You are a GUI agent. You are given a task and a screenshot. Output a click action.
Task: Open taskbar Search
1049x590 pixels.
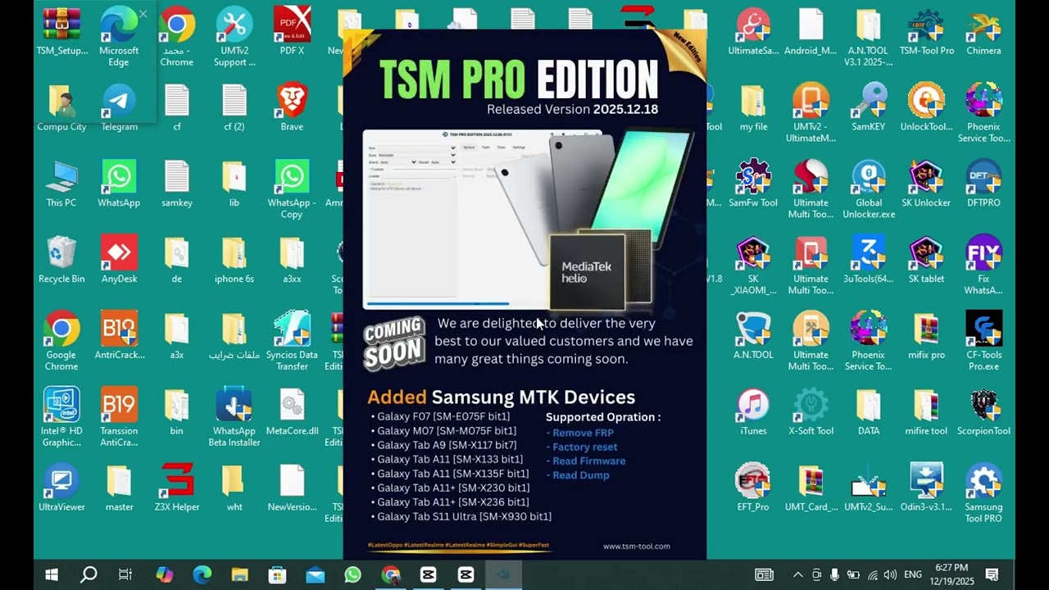coord(89,575)
